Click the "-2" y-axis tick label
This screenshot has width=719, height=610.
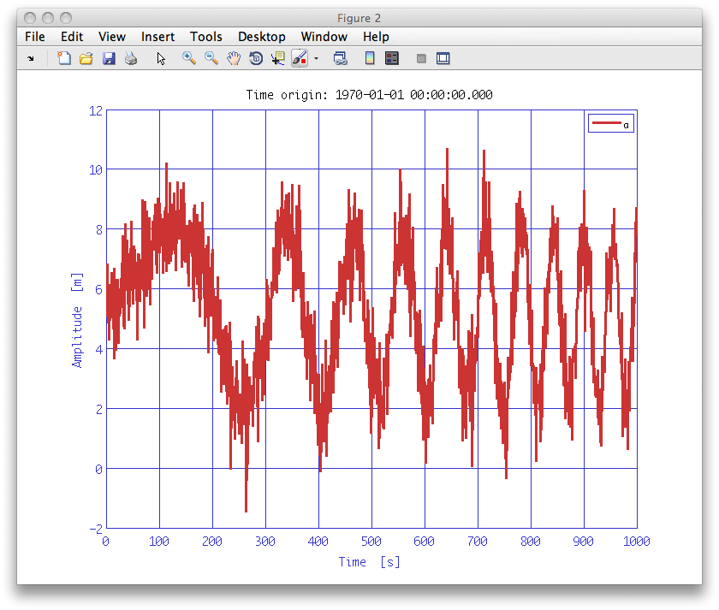click(96, 529)
